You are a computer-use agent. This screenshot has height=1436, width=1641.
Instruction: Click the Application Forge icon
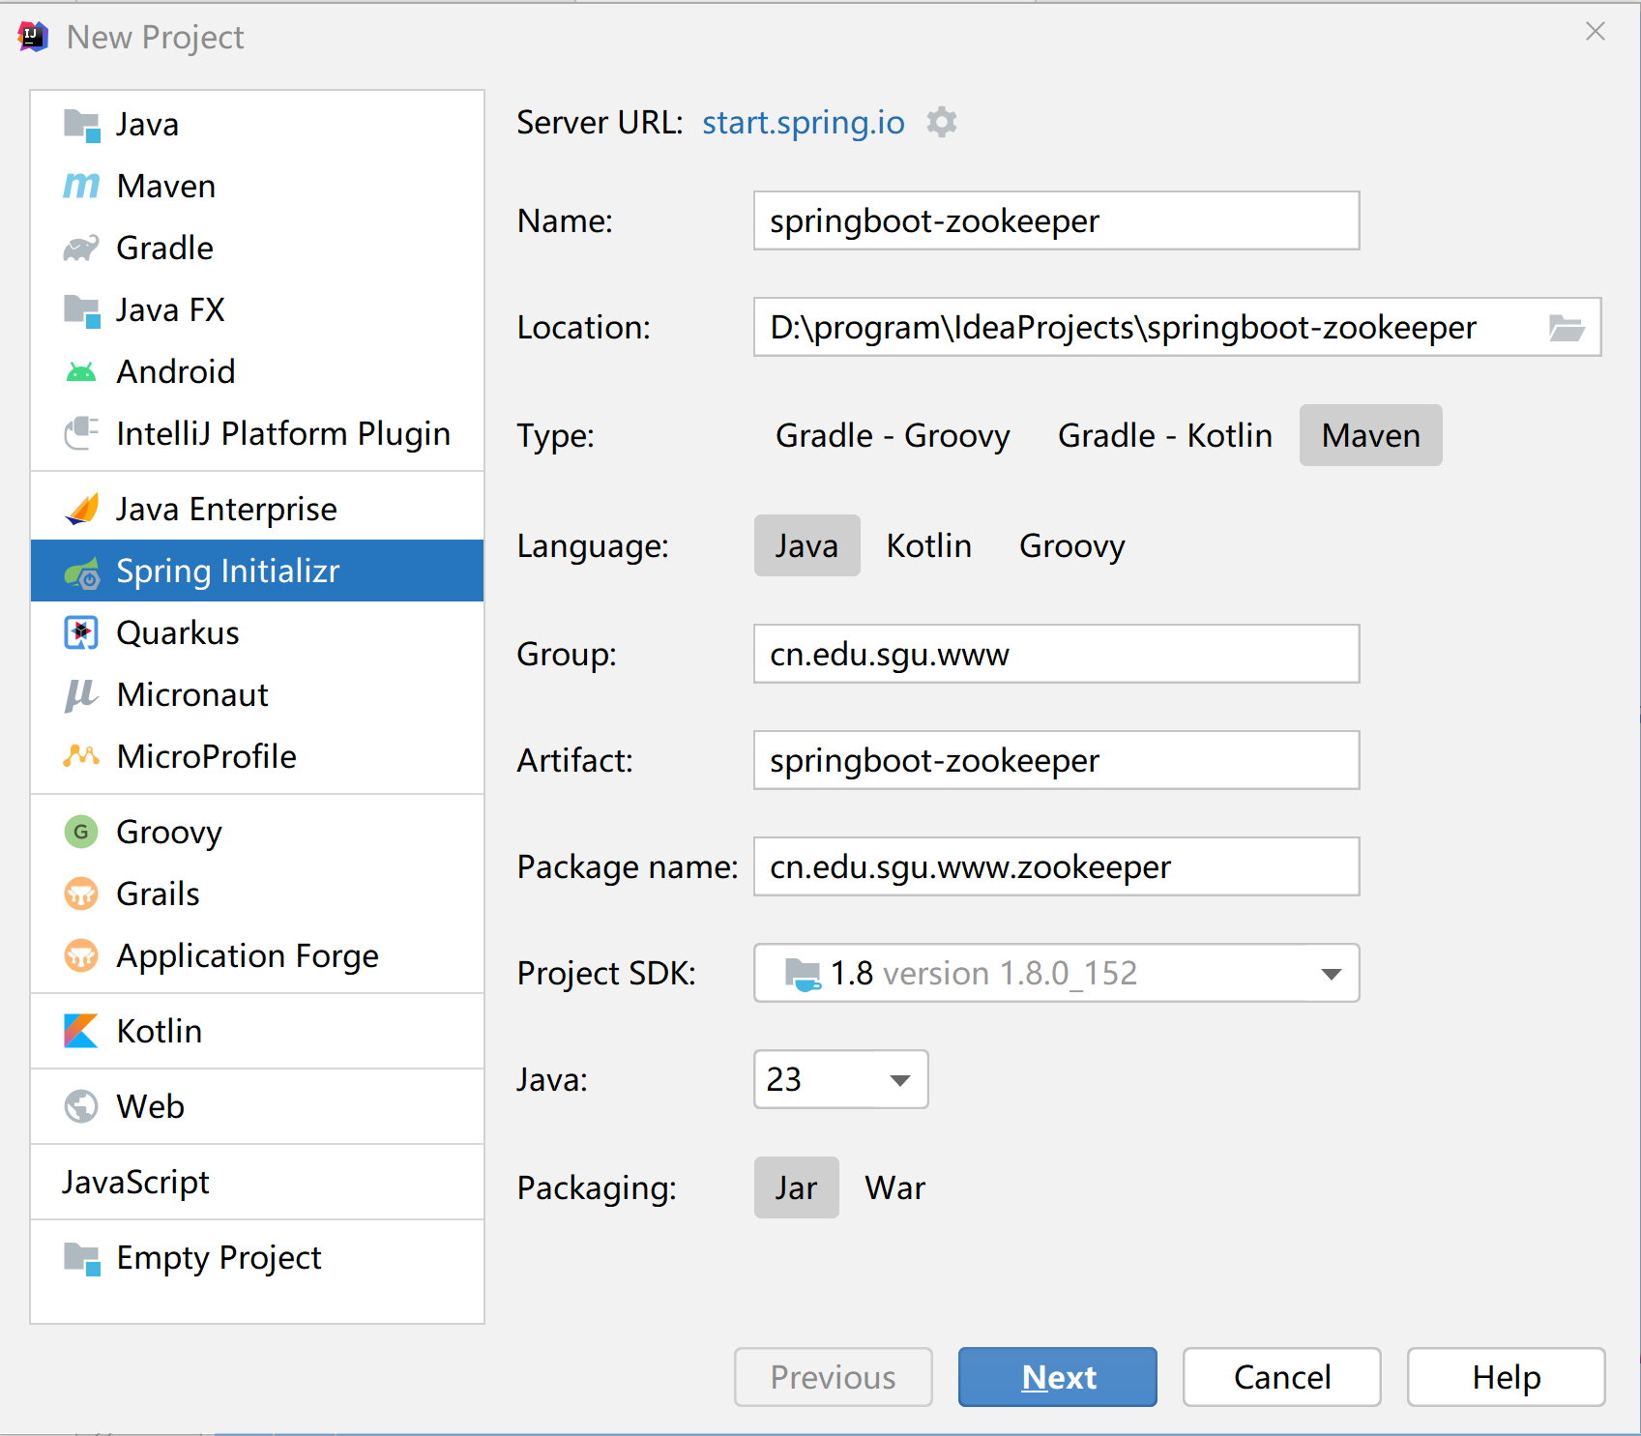click(81, 955)
